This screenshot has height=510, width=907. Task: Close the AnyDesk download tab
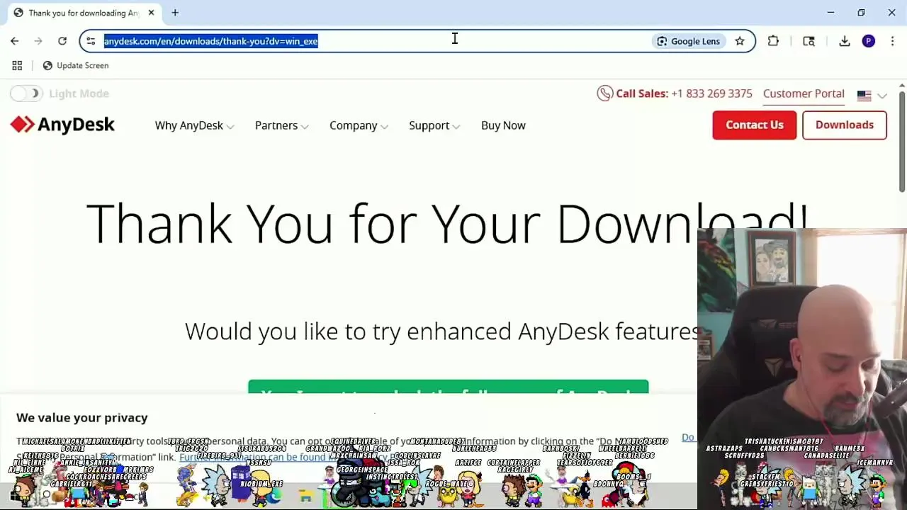click(x=151, y=13)
